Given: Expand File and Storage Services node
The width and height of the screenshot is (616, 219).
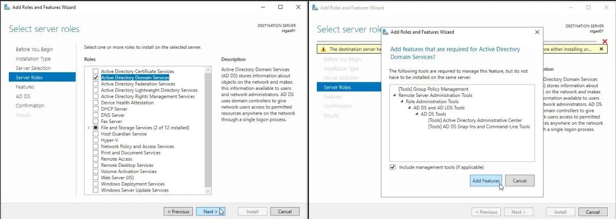Looking at the screenshot, I should tap(89, 127).
